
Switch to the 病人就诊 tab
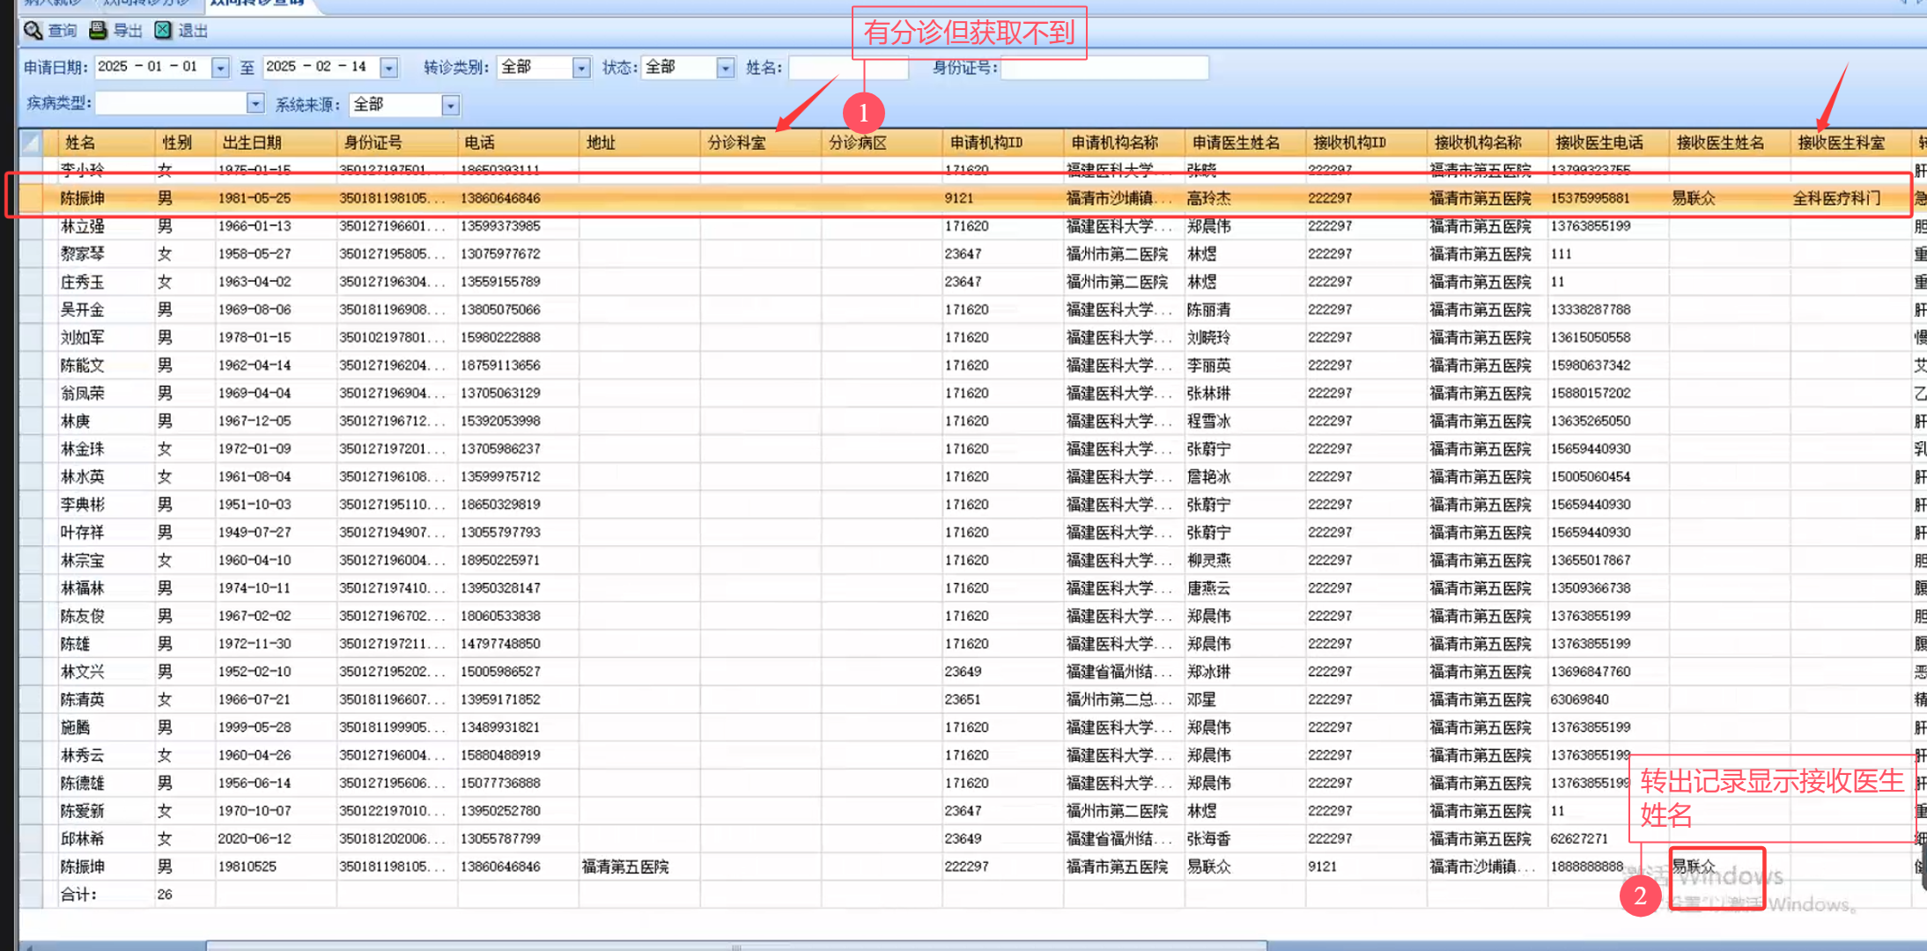coord(53,3)
